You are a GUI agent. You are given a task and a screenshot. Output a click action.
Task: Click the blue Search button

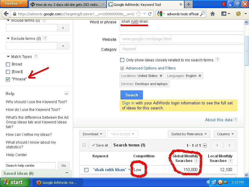click(131, 95)
